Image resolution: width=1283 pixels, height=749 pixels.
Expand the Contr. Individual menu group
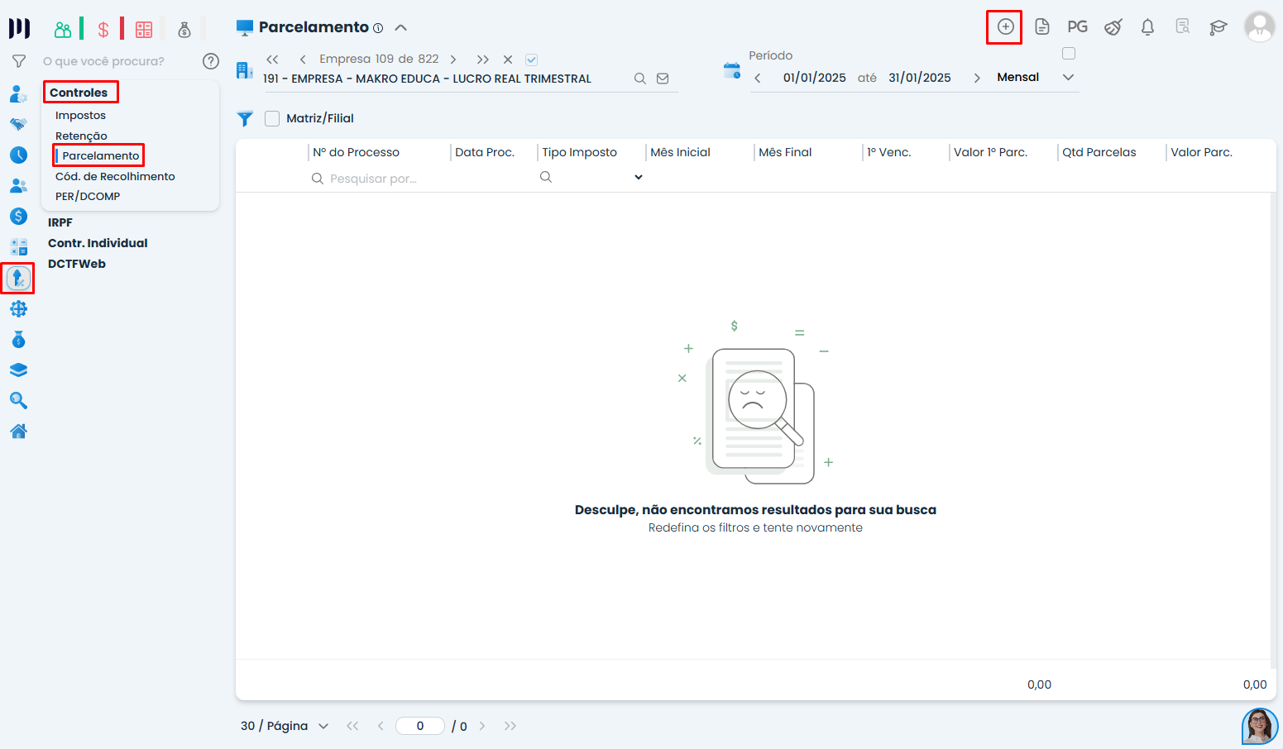pyautogui.click(x=98, y=243)
